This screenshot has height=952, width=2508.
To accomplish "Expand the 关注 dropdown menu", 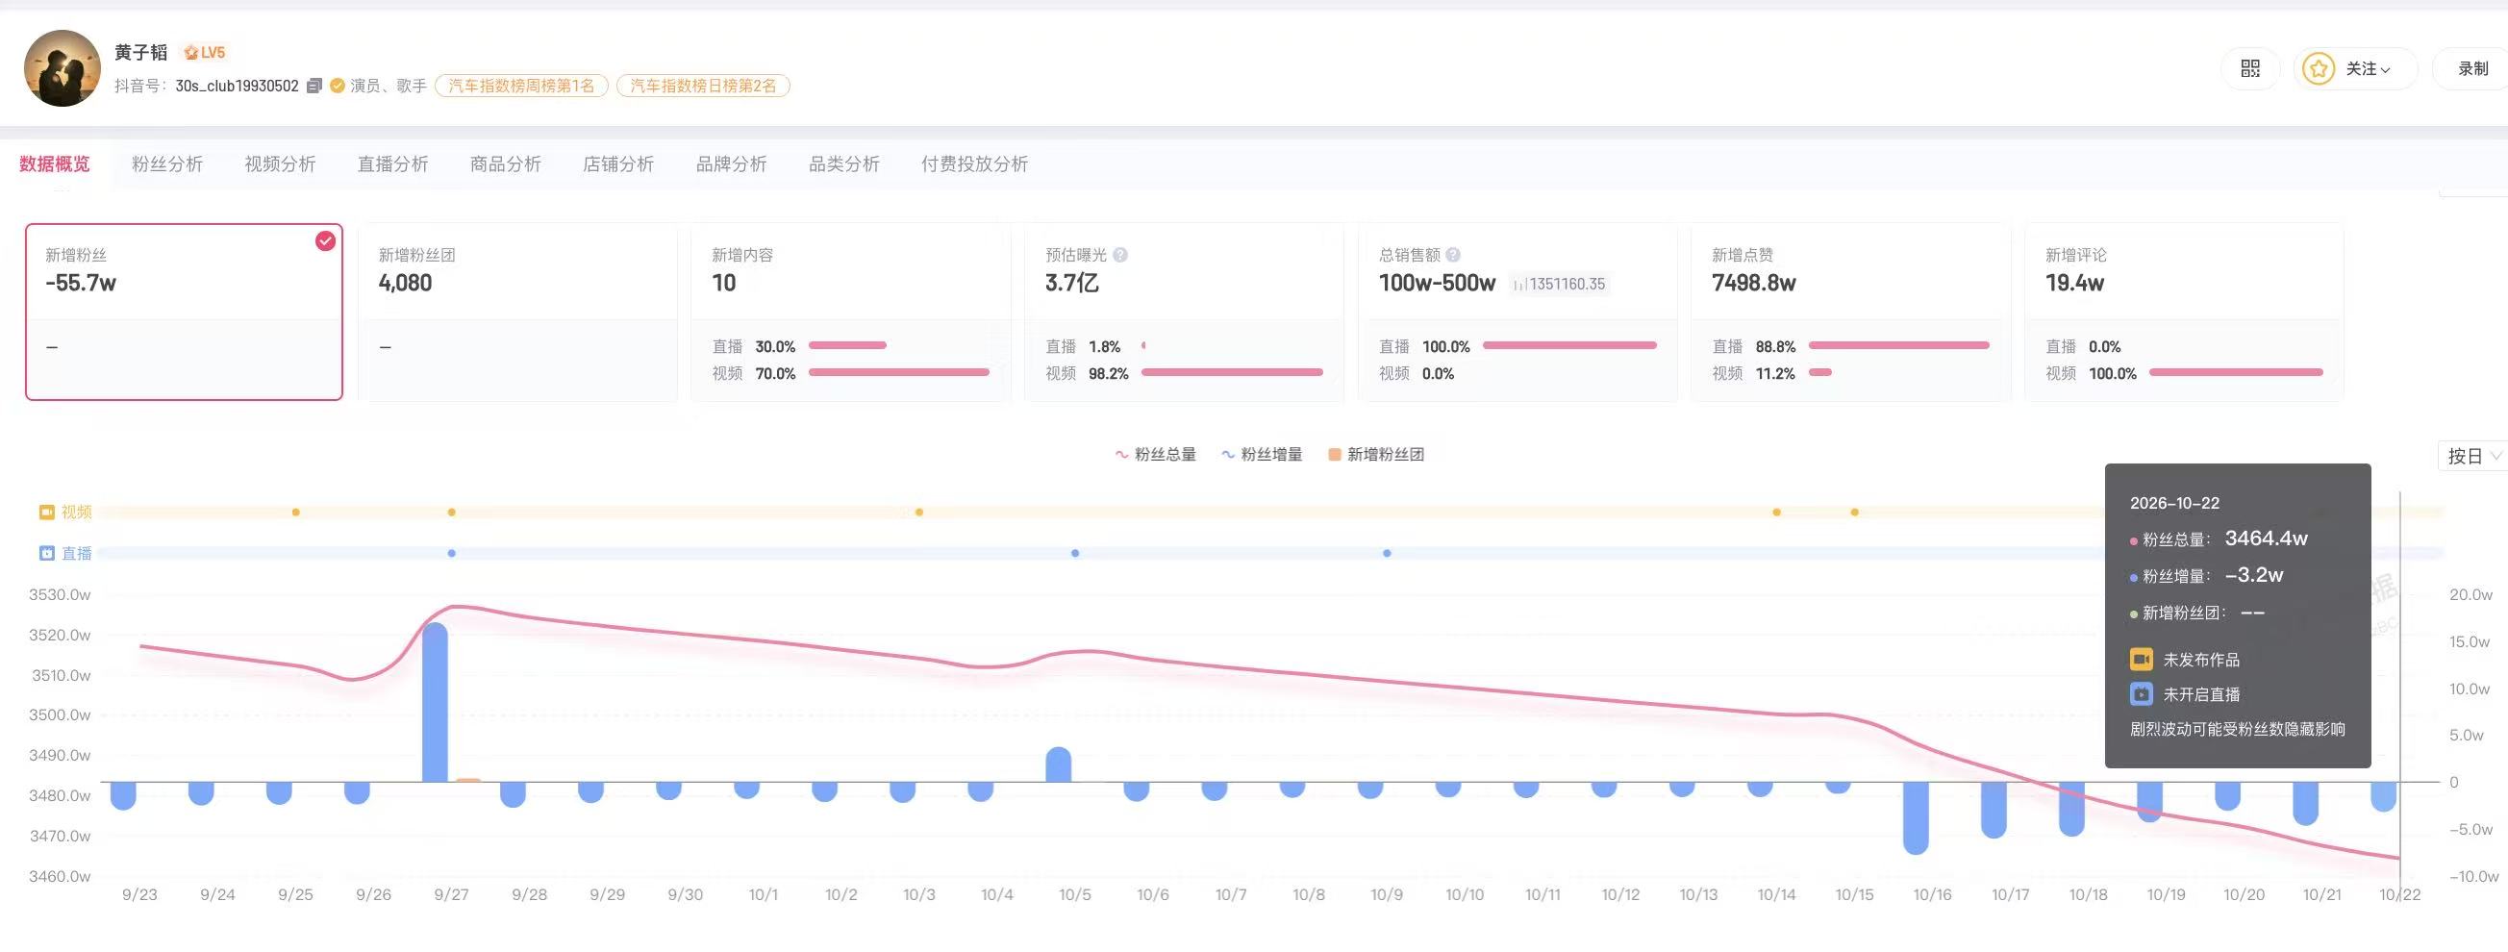I will tap(2368, 68).
